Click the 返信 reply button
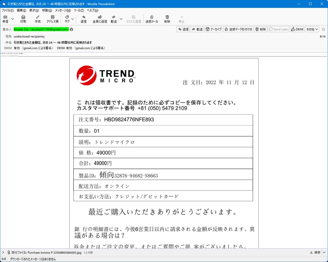The height and width of the screenshot is (262, 328). click(183, 29)
